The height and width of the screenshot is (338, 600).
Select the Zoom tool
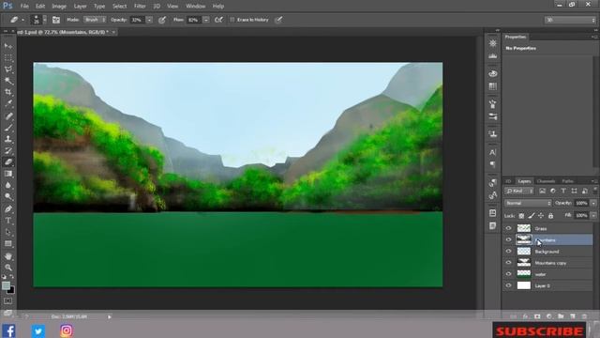[8, 268]
